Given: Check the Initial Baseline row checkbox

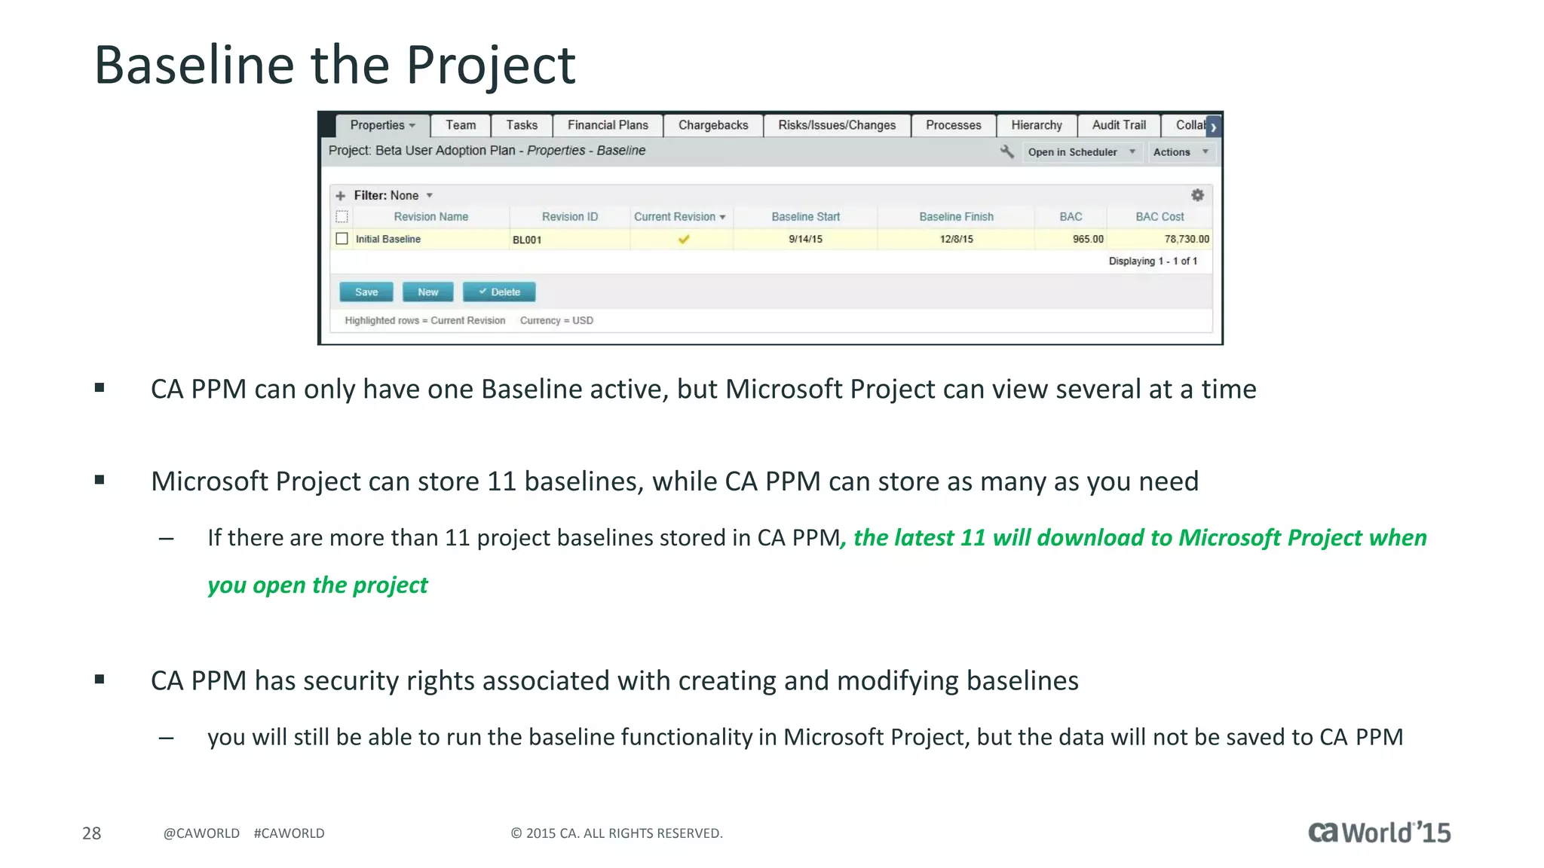Looking at the screenshot, I should [342, 239].
